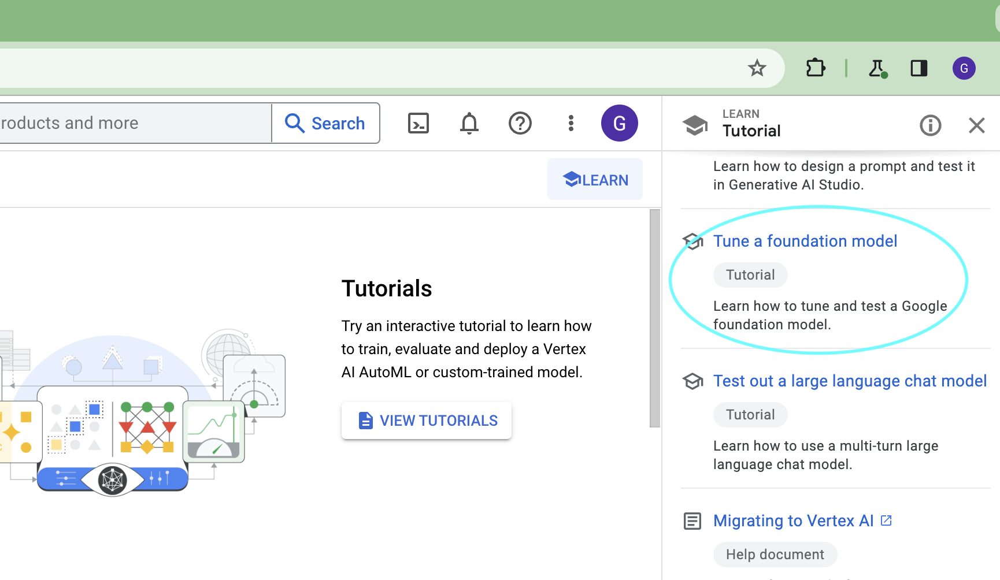Open Test out a large language chat model

click(x=850, y=381)
